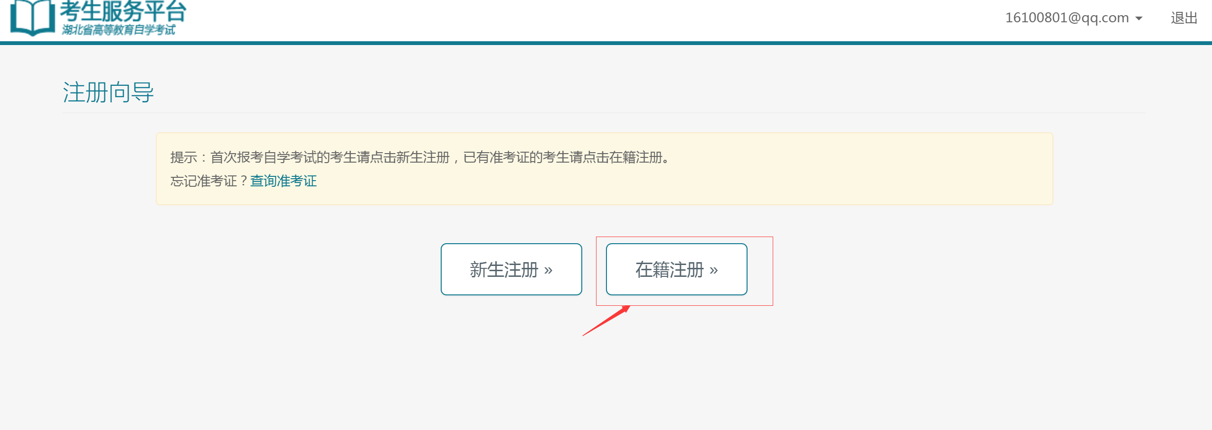The width and height of the screenshot is (1212, 430).
Task: Choose the 新生注册 button
Action: point(511,269)
